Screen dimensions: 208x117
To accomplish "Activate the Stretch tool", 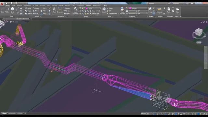I will pos(28,14).
